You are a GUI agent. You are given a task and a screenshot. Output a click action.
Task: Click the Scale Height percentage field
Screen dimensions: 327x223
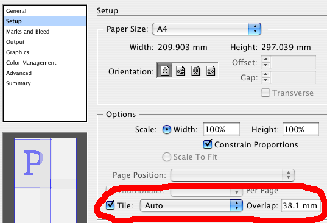click(x=301, y=129)
